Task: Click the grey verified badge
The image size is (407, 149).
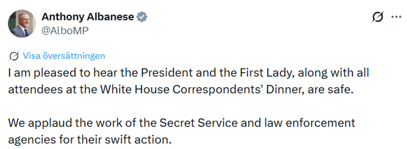Action: [x=142, y=17]
